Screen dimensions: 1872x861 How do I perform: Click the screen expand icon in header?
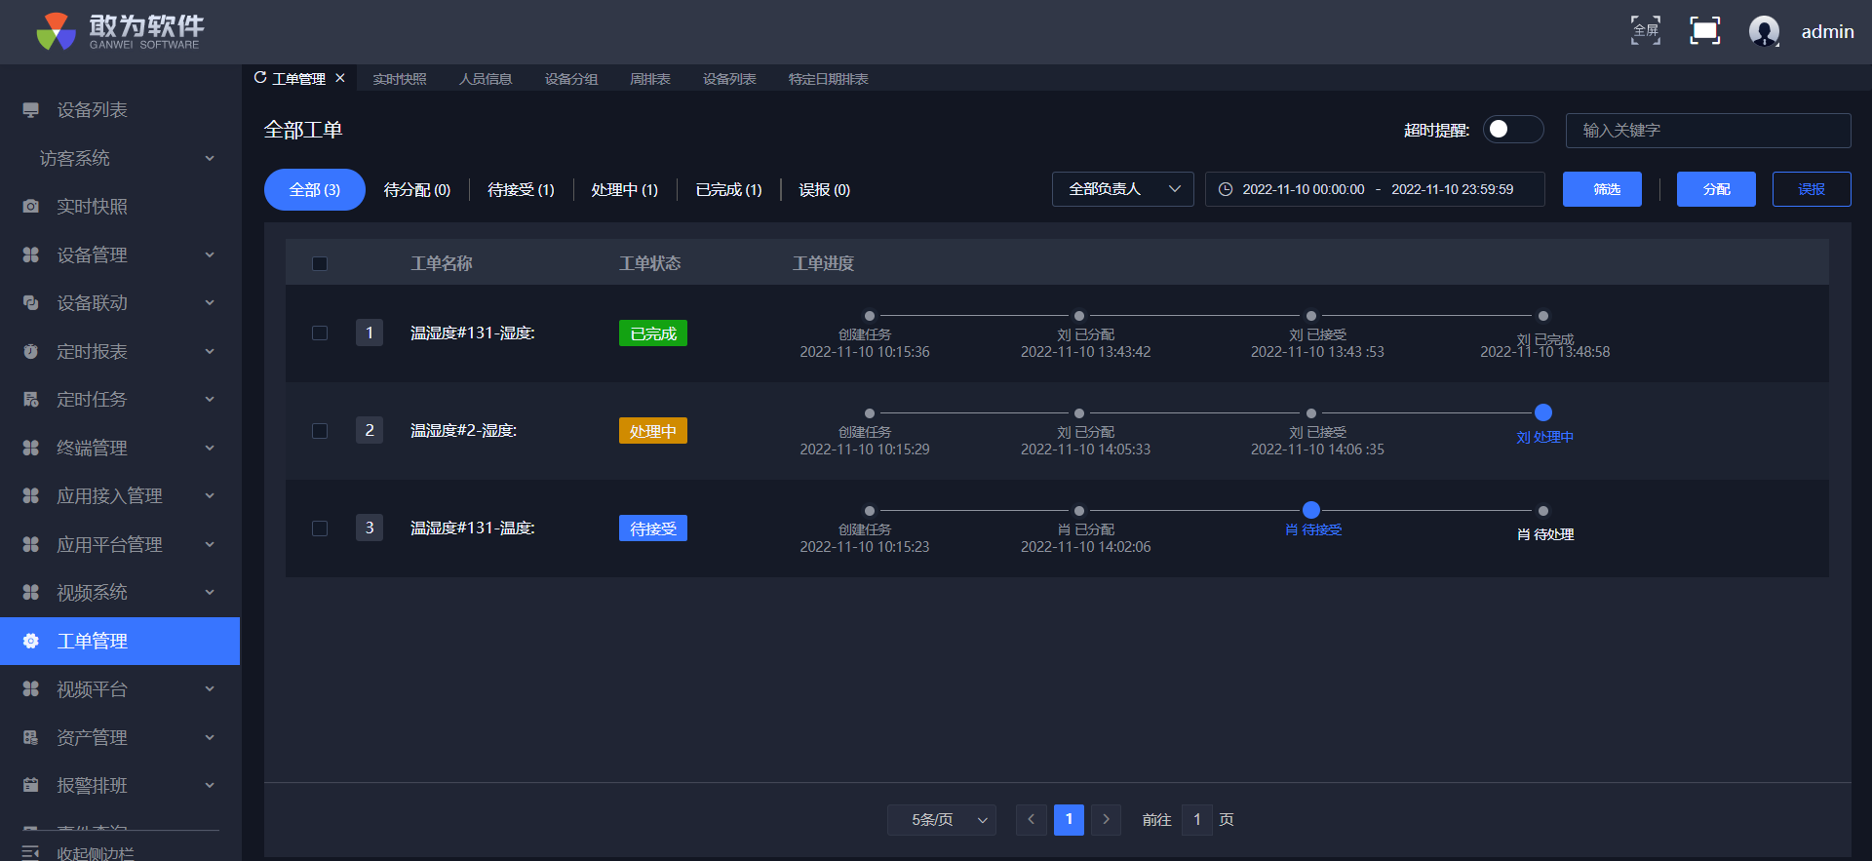coord(1704,31)
